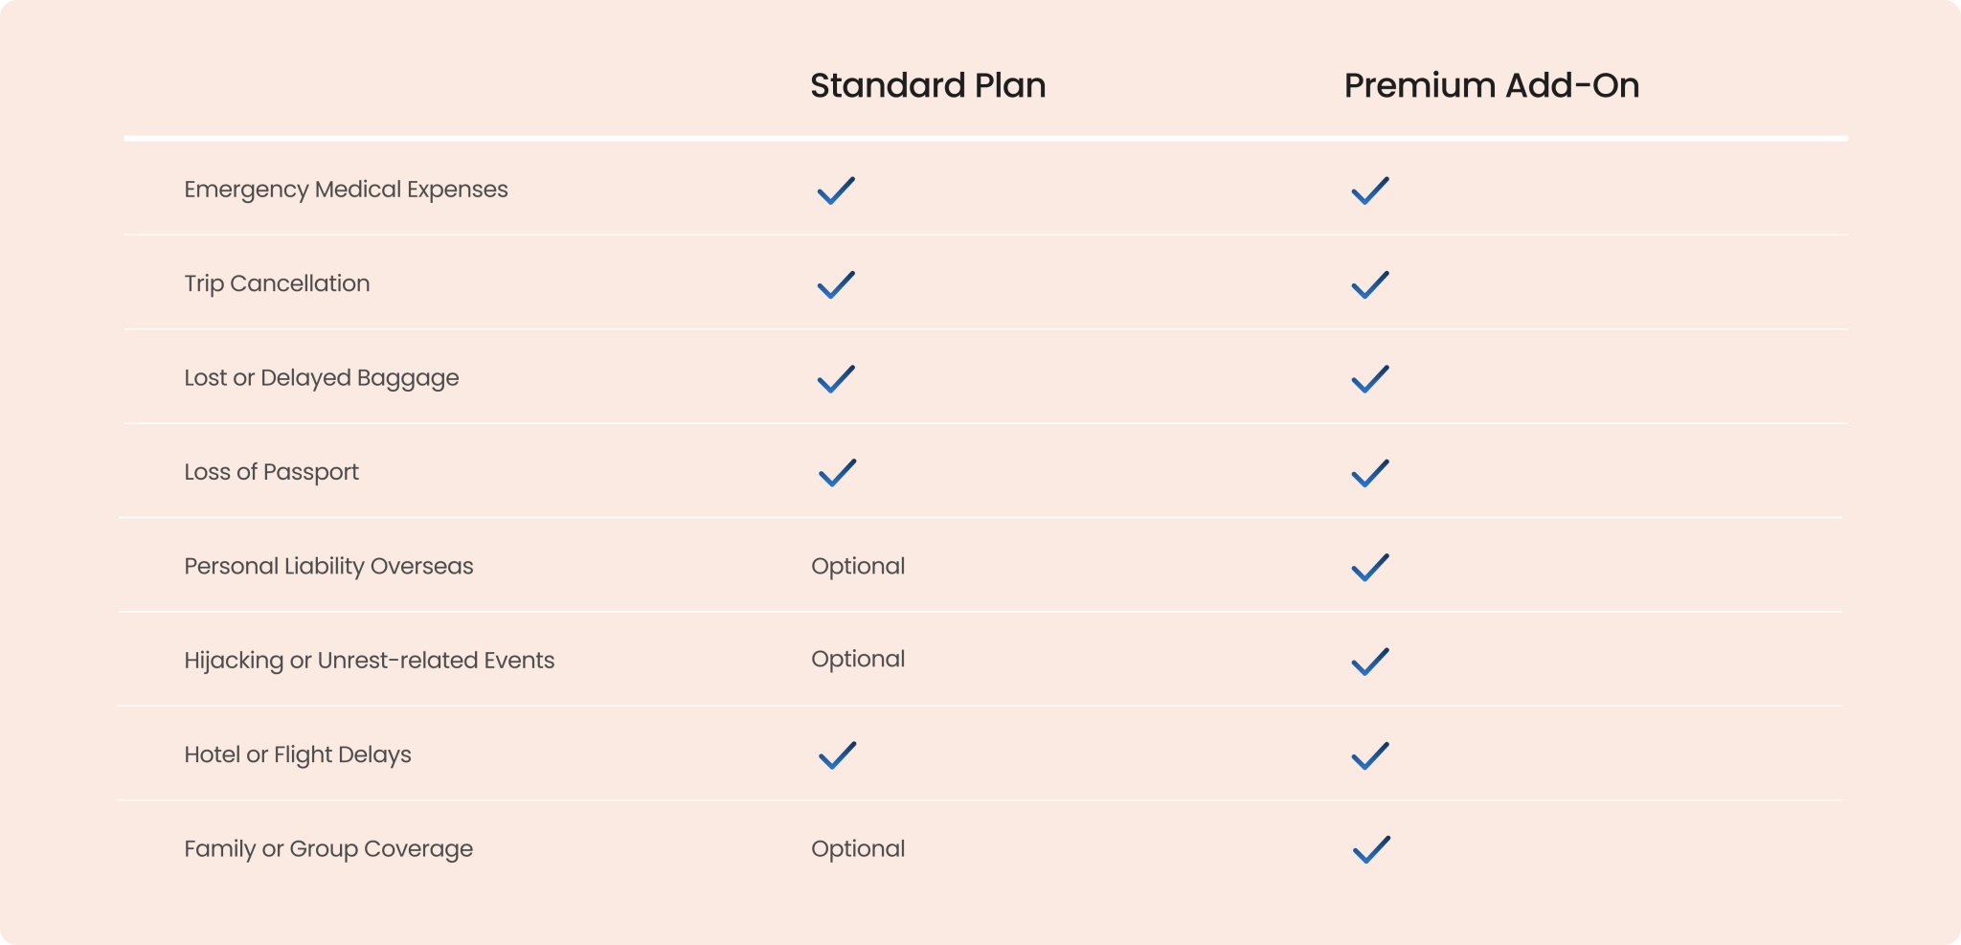
Task: Click Optional for Personal Liability Overseas
Action: click(x=858, y=566)
